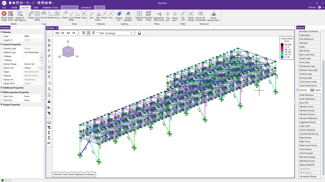The image size is (325, 182).
Task: Click the ISO view button
Action: click(x=57, y=33)
